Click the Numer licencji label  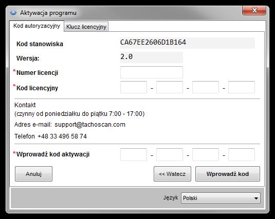pyautogui.click(x=37, y=73)
